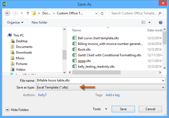
Task: Click file list scroll up arrow
Action: pos(164,29)
